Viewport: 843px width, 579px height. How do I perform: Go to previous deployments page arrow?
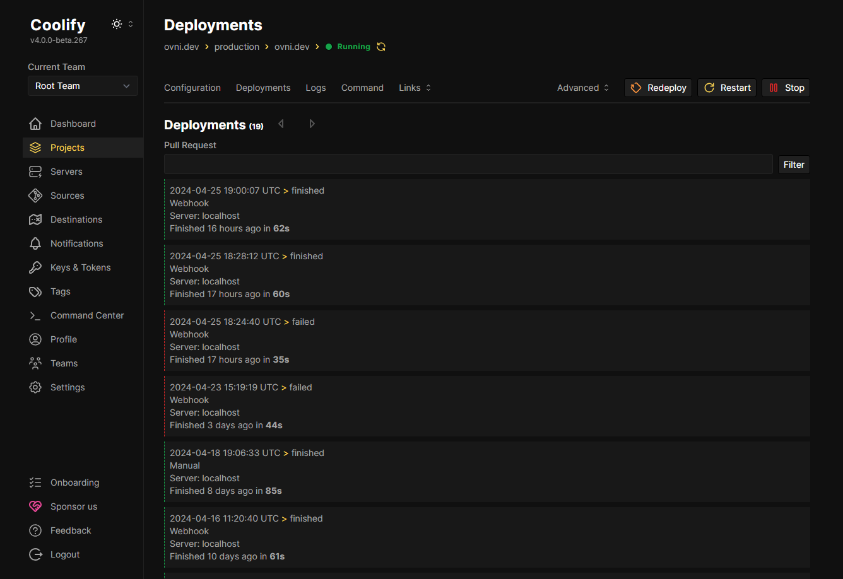[281, 124]
